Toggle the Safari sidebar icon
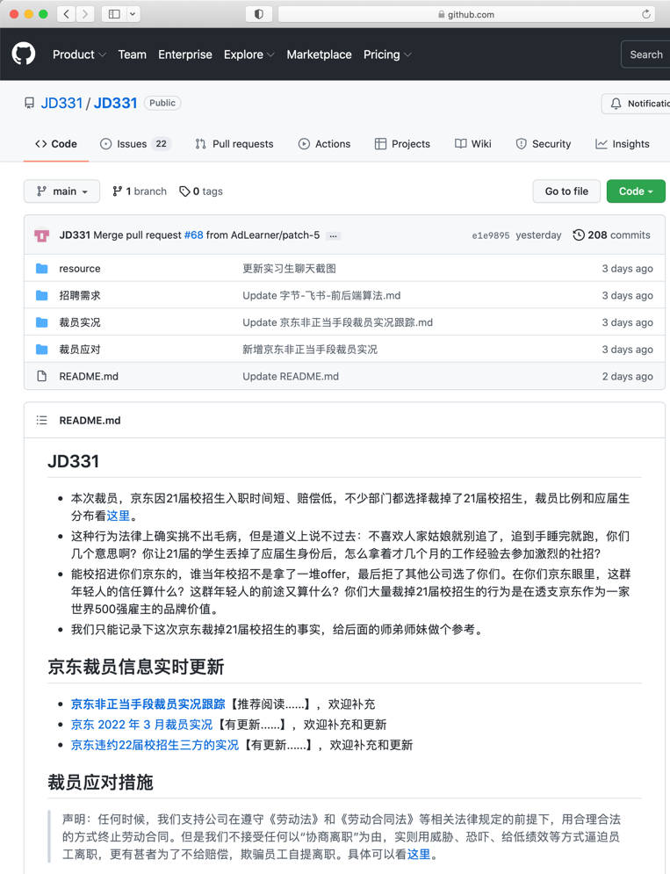The height and width of the screenshot is (874, 670). [x=114, y=14]
